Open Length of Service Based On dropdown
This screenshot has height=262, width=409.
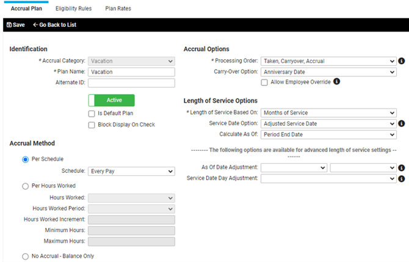pos(328,113)
